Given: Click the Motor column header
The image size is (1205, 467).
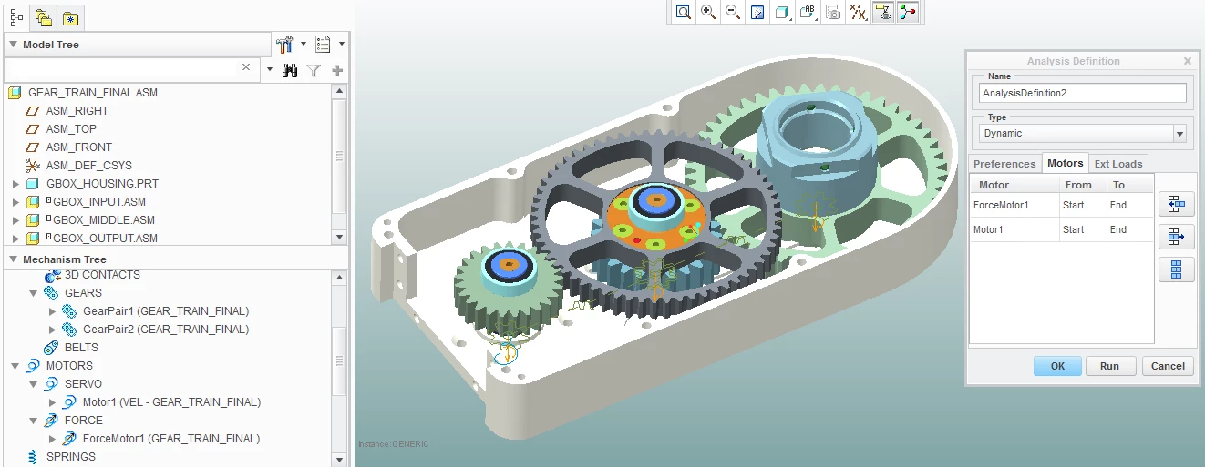Looking at the screenshot, I should point(1014,185).
